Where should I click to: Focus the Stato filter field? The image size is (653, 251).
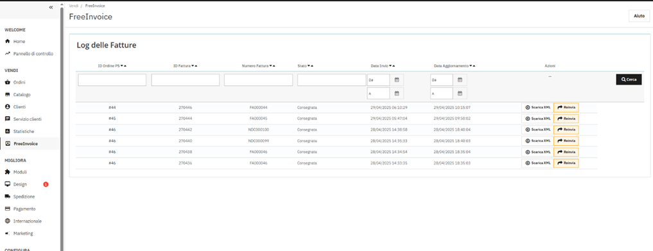tap(331, 80)
